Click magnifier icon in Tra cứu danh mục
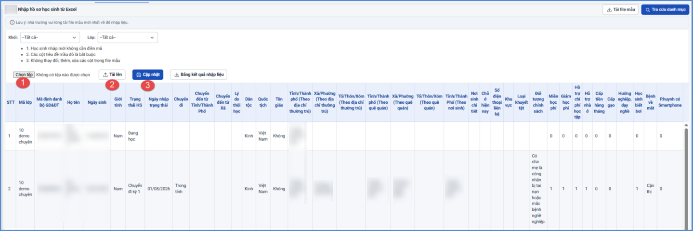 coord(648,10)
